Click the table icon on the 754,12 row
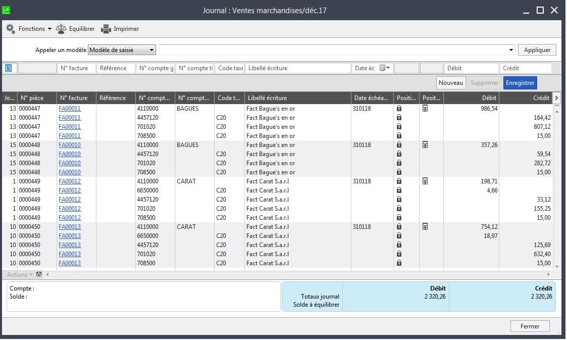Screen dimensions: 567x340 tap(425, 227)
